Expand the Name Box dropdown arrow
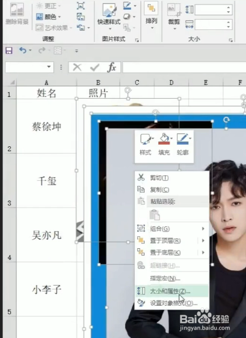Screen dimensions: 246x338 click(49, 67)
